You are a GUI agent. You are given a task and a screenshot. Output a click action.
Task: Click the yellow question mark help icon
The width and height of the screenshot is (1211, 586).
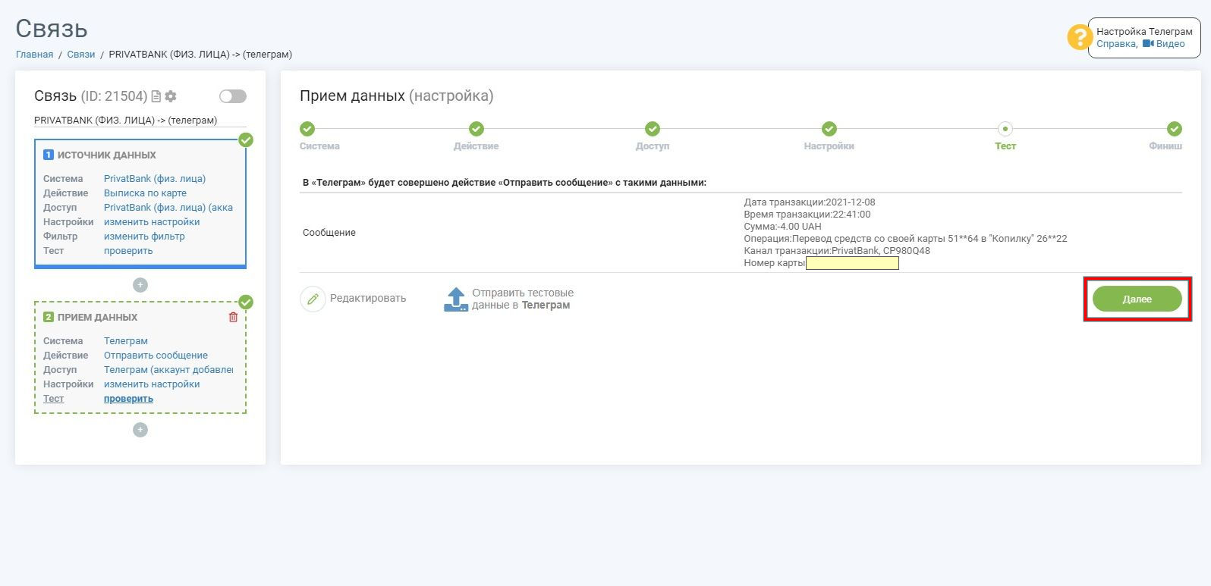point(1079,37)
